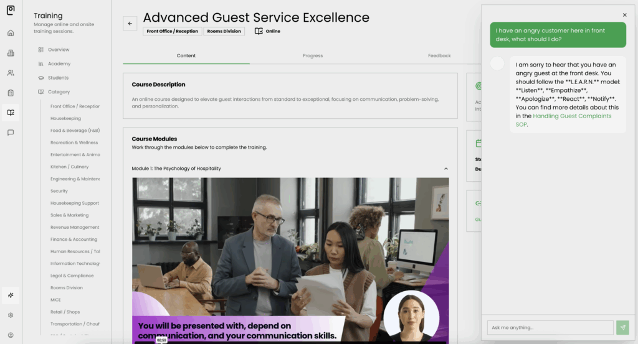Switch to the Feedback tab
This screenshot has height=344, width=638.
[439, 56]
